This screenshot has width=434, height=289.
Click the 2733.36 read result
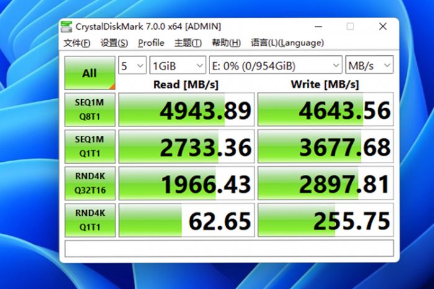pyautogui.click(x=186, y=146)
